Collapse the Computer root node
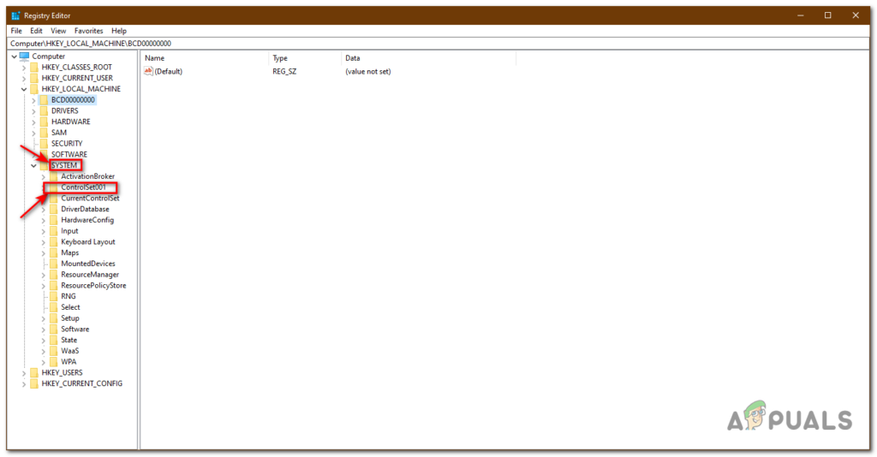 tap(15, 56)
